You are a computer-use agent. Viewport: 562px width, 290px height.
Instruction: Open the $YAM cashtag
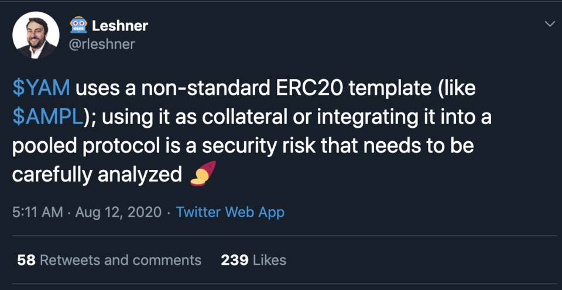[41, 88]
